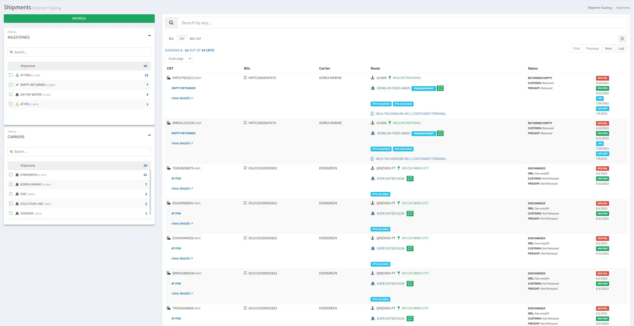The image size is (634, 326).
Task: Uncheck the EMPTY RETURNED milestone filter
Action: pyautogui.click(x=11, y=84)
